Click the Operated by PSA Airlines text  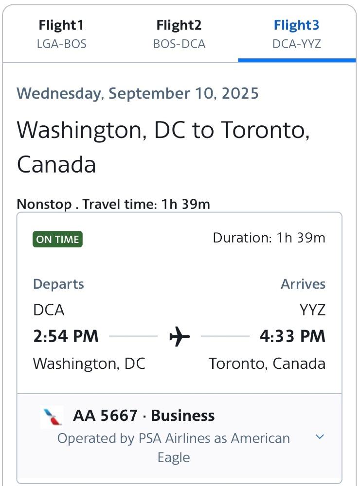(174, 448)
